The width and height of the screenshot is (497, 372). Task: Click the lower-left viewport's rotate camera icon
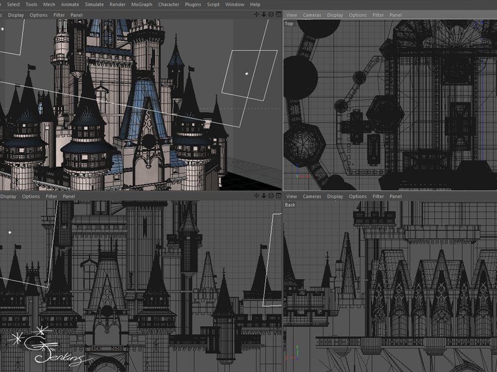(271, 196)
